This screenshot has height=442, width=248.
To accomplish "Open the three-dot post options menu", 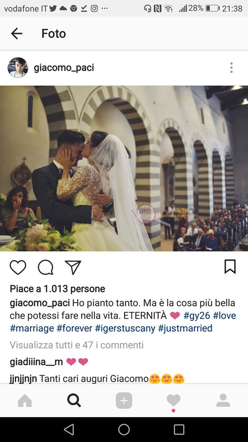I will tap(231, 68).
